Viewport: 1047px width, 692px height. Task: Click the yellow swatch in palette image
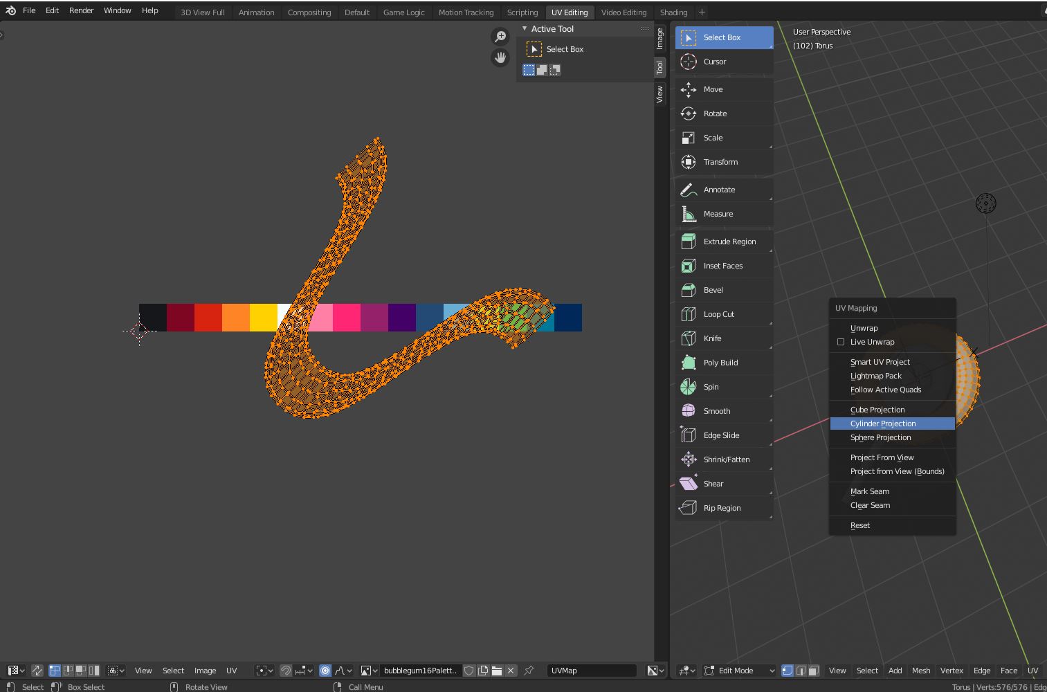click(x=263, y=318)
